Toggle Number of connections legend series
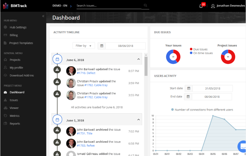The image size is (246, 156). tap(202, 110)
